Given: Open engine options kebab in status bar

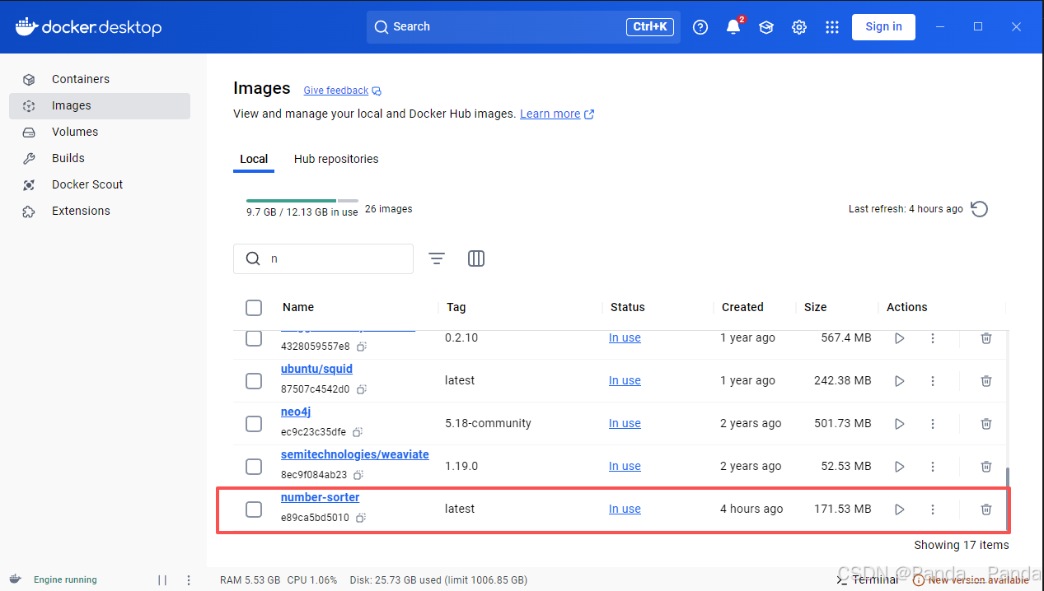Looking at the screenshot, I should pos(189,579).
